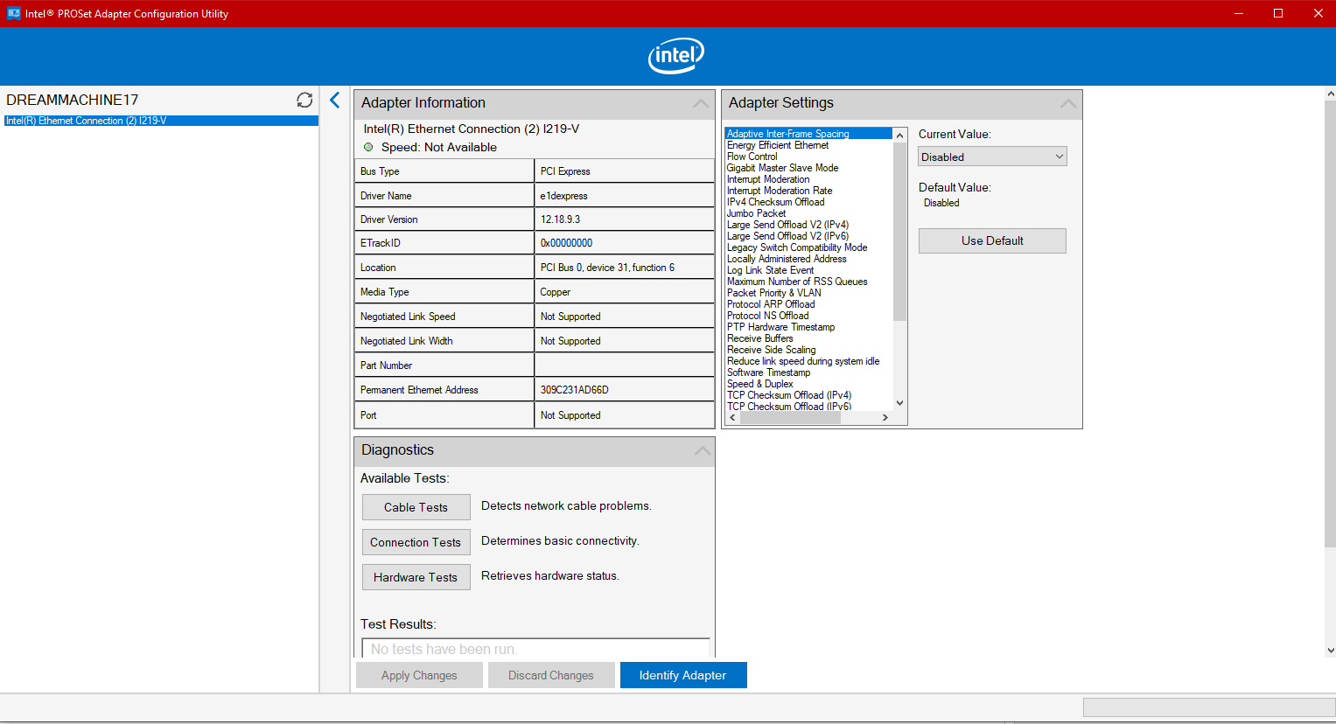Minimize the PROSet utility window
Viewport: 1336px width, 724px height.
pos(1238,13)
